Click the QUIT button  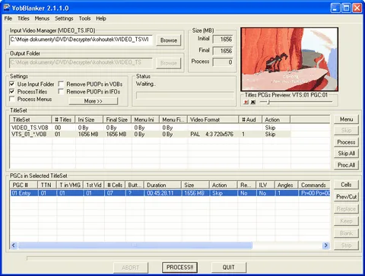229,268
